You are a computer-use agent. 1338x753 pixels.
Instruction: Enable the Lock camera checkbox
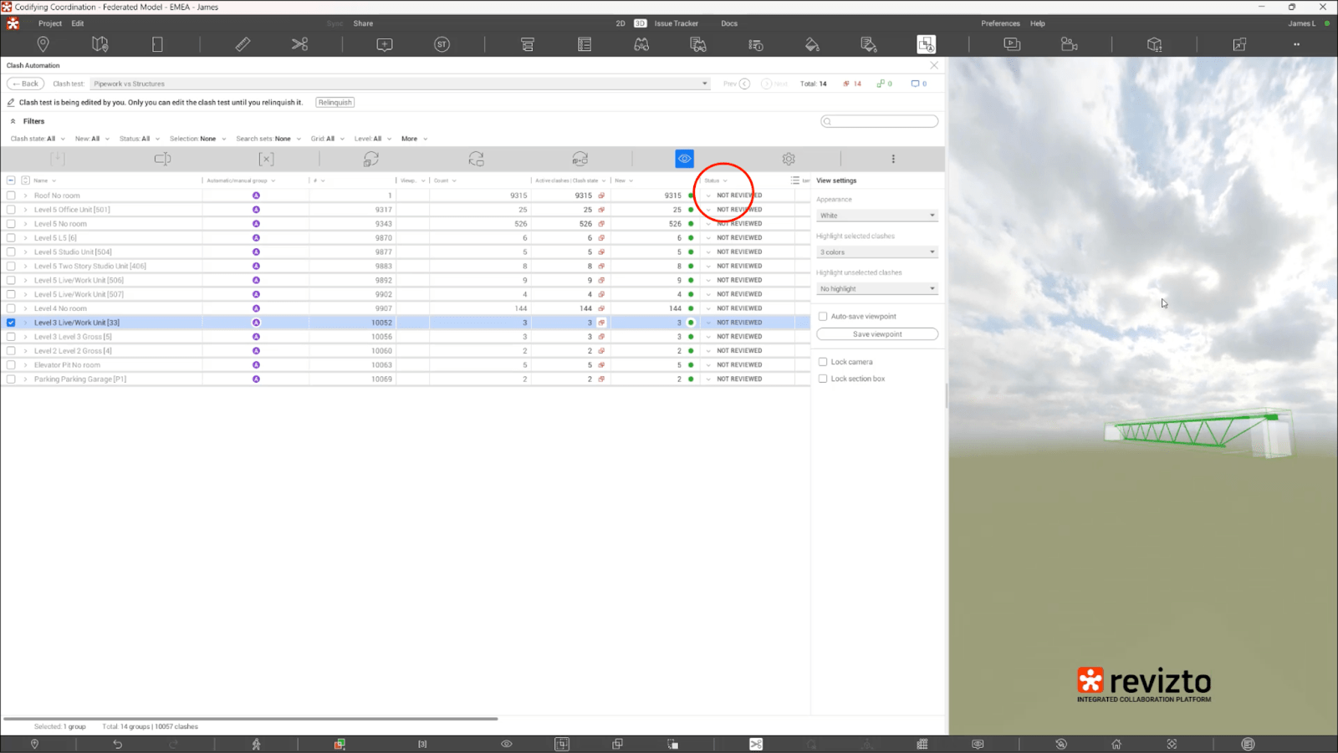click(x=824, y=361)
